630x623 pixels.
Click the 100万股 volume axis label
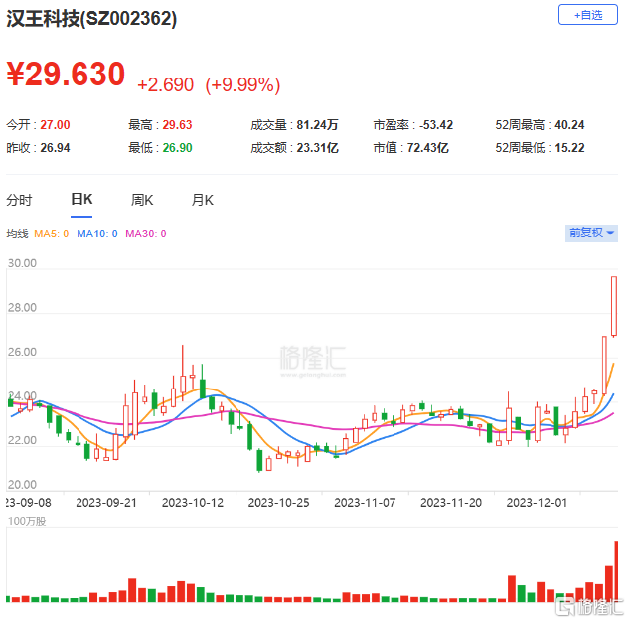[27, 521]
